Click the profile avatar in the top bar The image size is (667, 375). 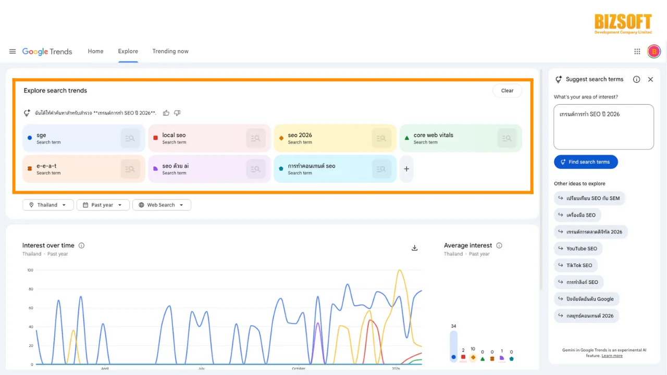click(x=654, y=51)
